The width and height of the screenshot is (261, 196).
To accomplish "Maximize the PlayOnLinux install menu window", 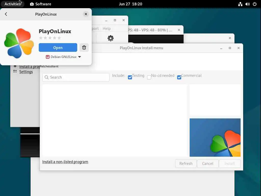I will 230,48.
